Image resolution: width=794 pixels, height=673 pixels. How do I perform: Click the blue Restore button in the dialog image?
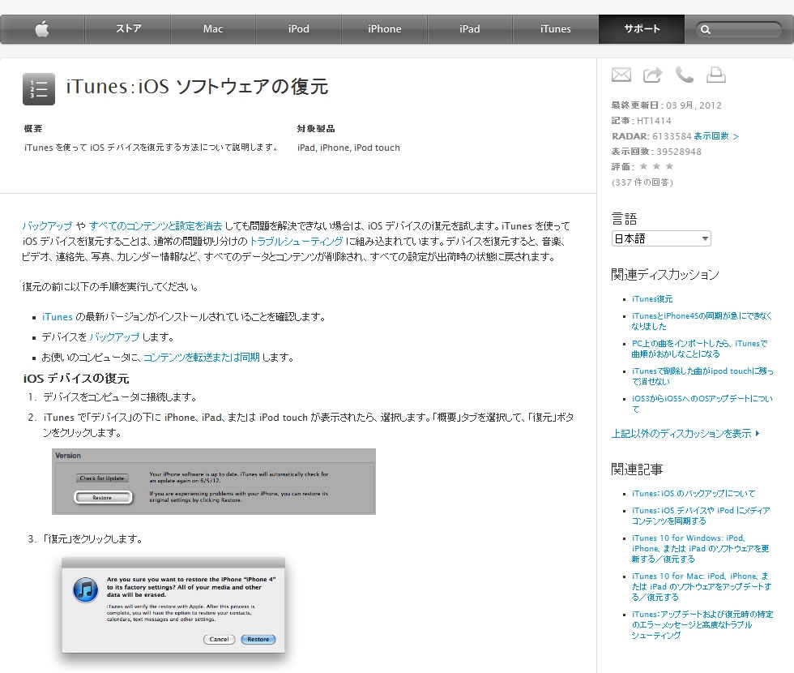point(258,639)
